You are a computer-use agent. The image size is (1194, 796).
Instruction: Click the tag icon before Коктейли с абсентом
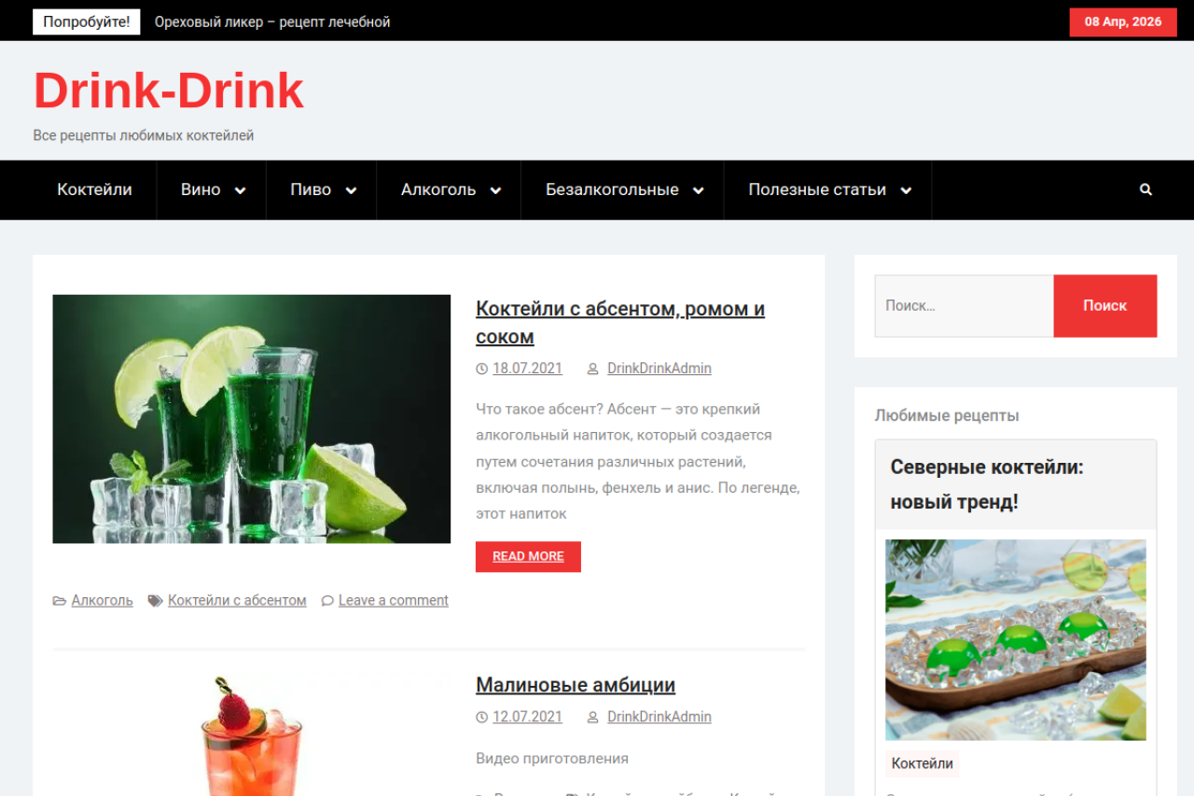(155, 601)
